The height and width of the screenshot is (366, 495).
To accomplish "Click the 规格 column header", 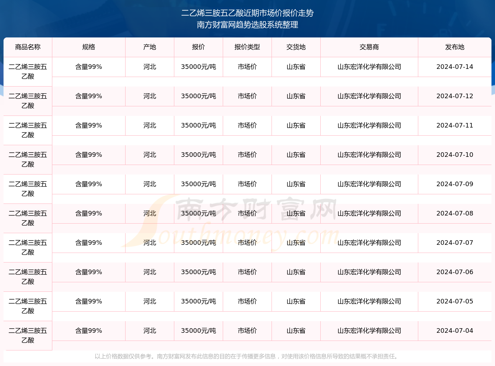I will click(89, 47).
